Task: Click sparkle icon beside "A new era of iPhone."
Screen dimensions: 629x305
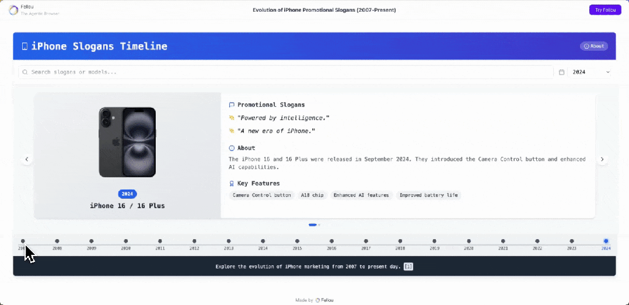Action: (232, 131)
